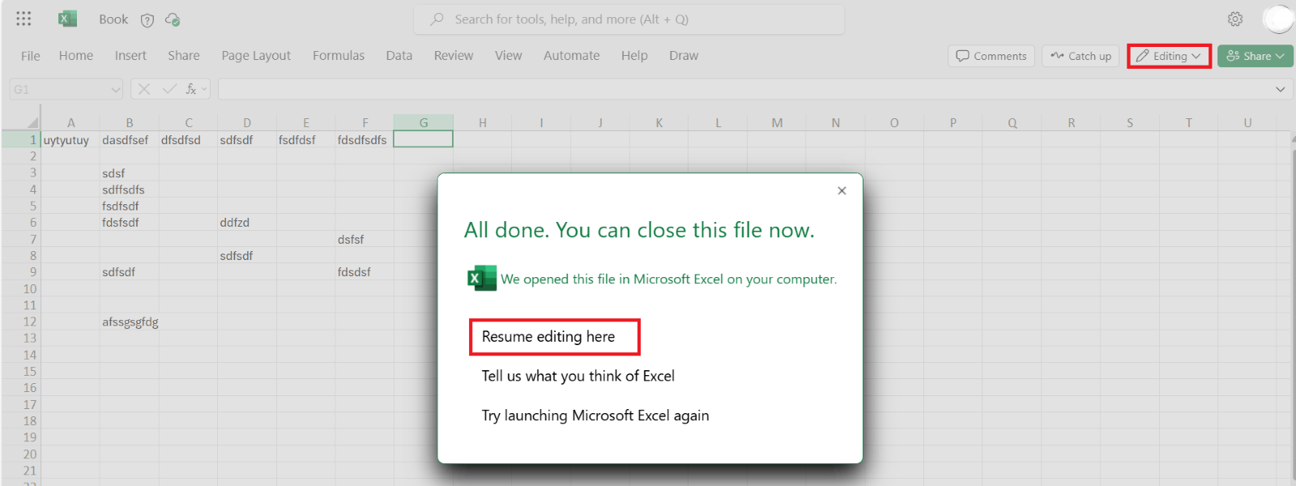Viewport: 1296px width, 486px height.
Task: Switch to the Automate tab
Action: pyautogui.click(x=572, y=56)
